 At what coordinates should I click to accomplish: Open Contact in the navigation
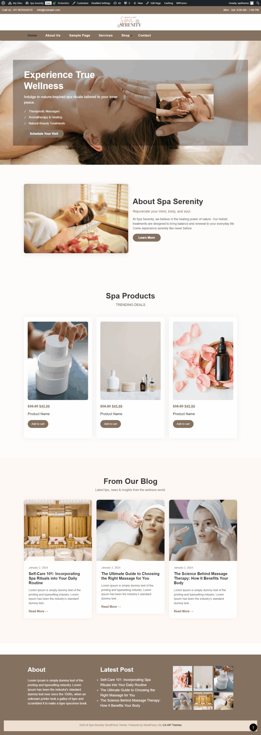144,36
